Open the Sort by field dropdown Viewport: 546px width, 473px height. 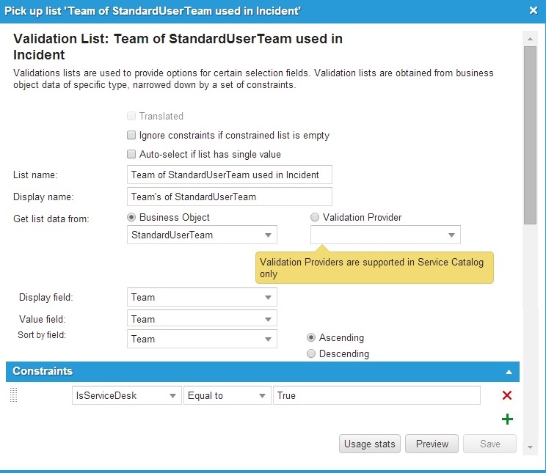202,340
